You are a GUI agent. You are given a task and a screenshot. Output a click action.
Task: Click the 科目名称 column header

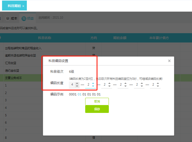pyautogui.click(x=45, y=38)
